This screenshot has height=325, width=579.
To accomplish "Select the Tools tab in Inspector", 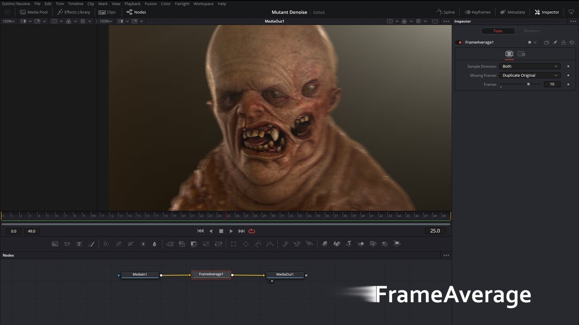I will click(498, 31).
